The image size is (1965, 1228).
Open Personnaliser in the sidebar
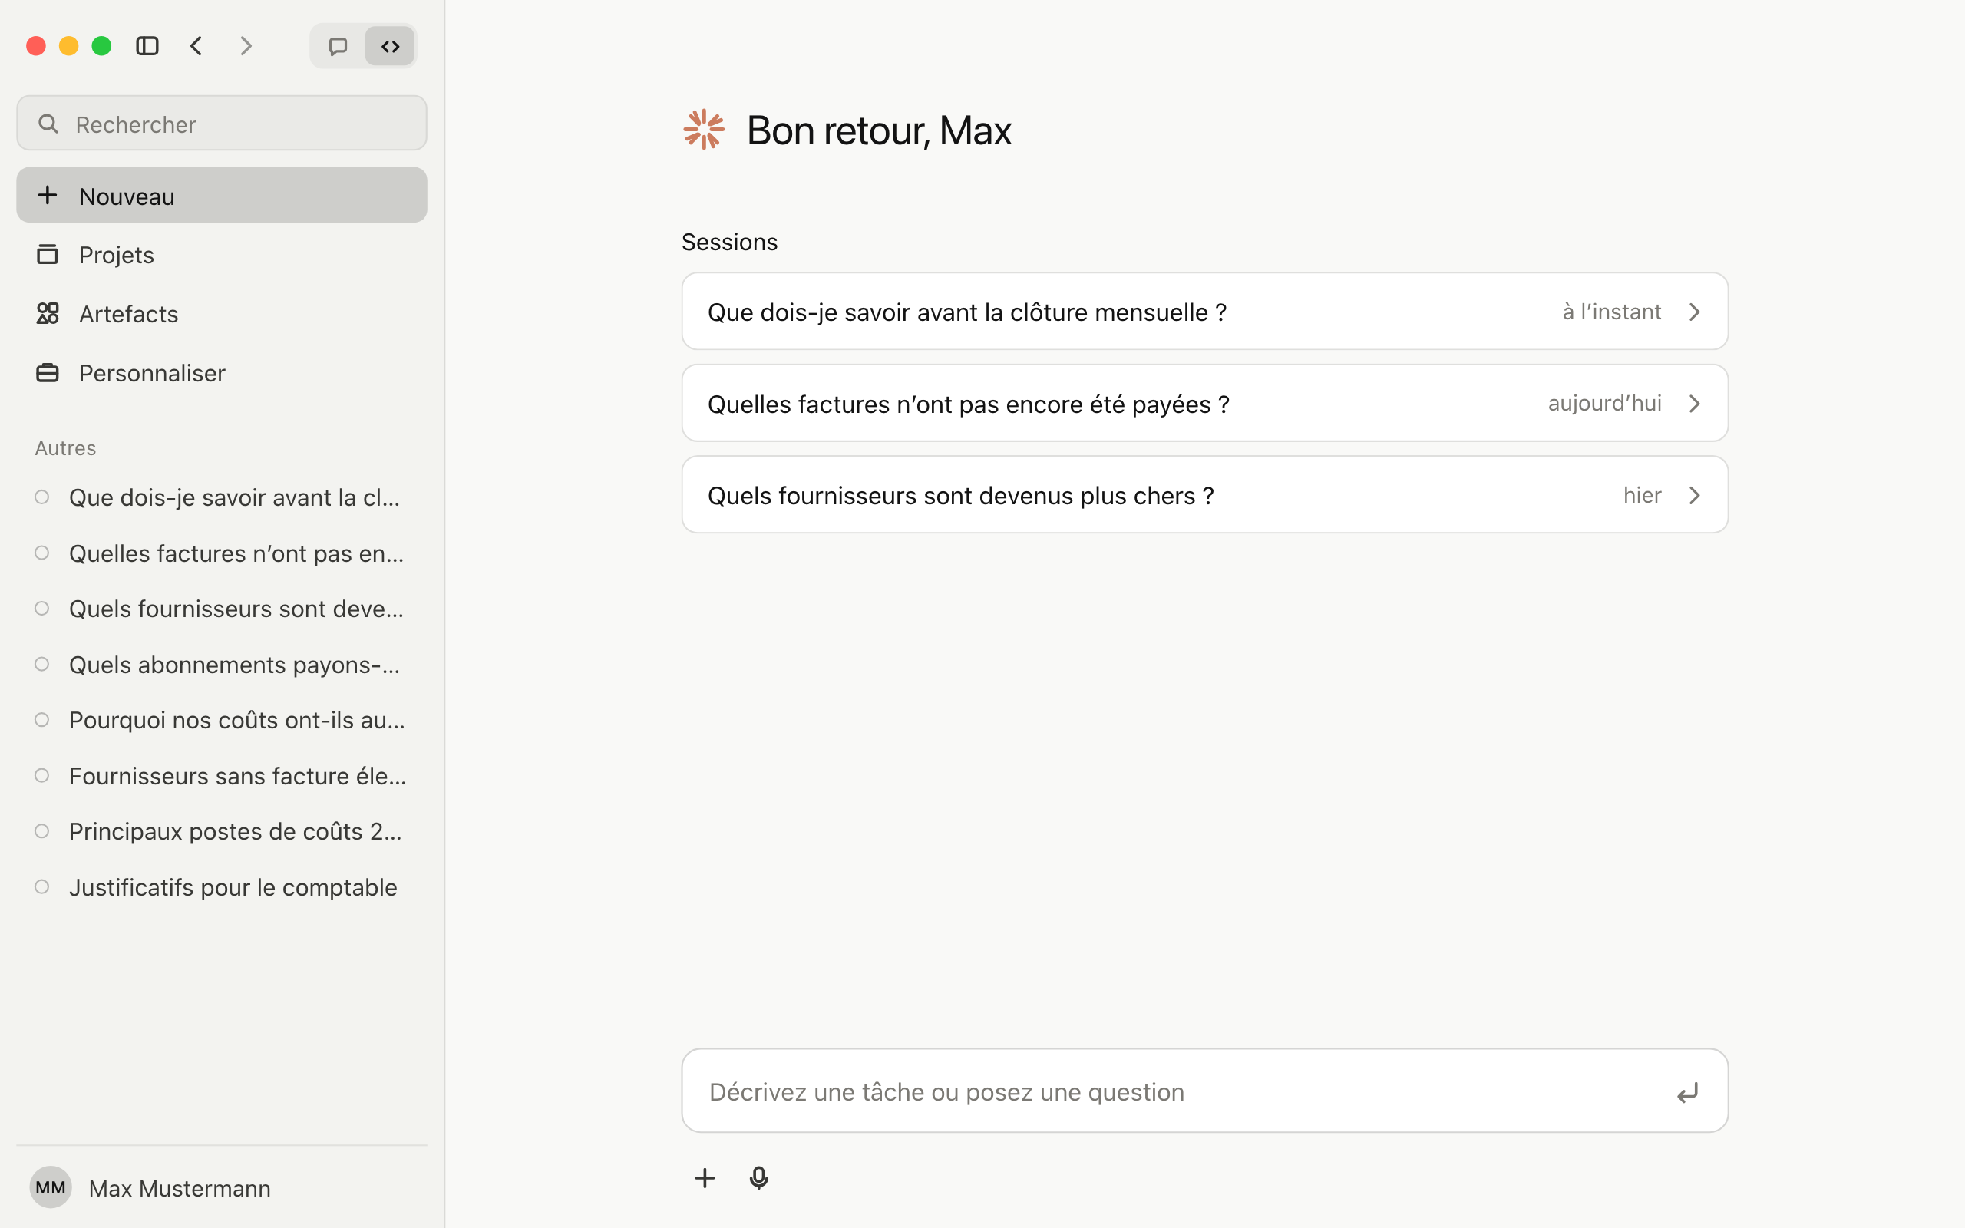[x=222, y=373]
